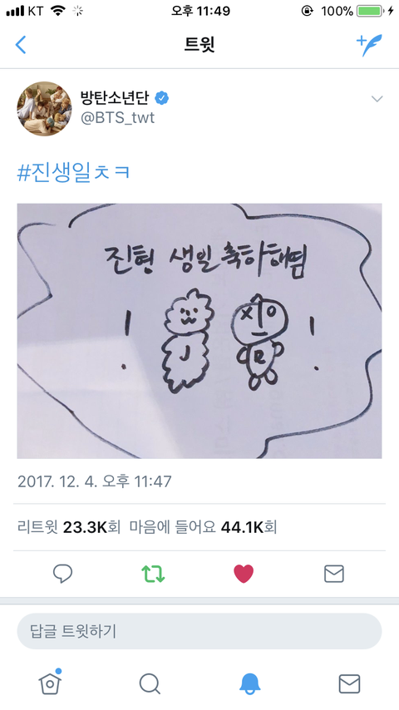View the hand-drawn birthday image

coord(199,331)
